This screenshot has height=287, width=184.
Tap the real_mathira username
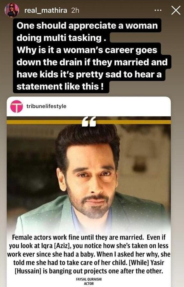point(46,11)
